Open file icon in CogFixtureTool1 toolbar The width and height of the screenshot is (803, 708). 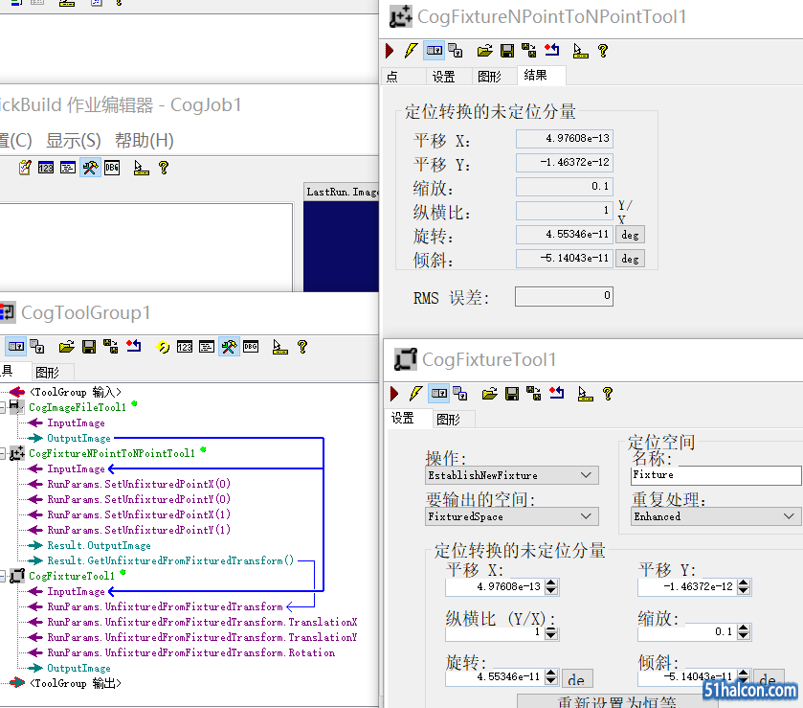click(489, 394)
